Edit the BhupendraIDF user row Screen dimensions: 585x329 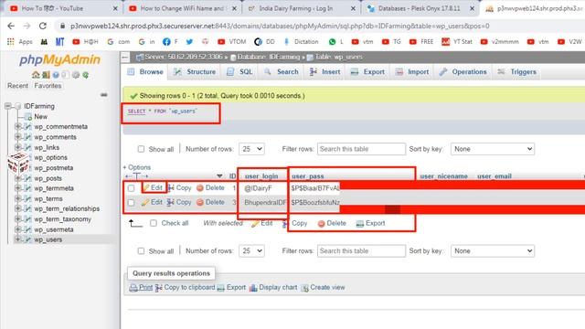click(152, 202)
